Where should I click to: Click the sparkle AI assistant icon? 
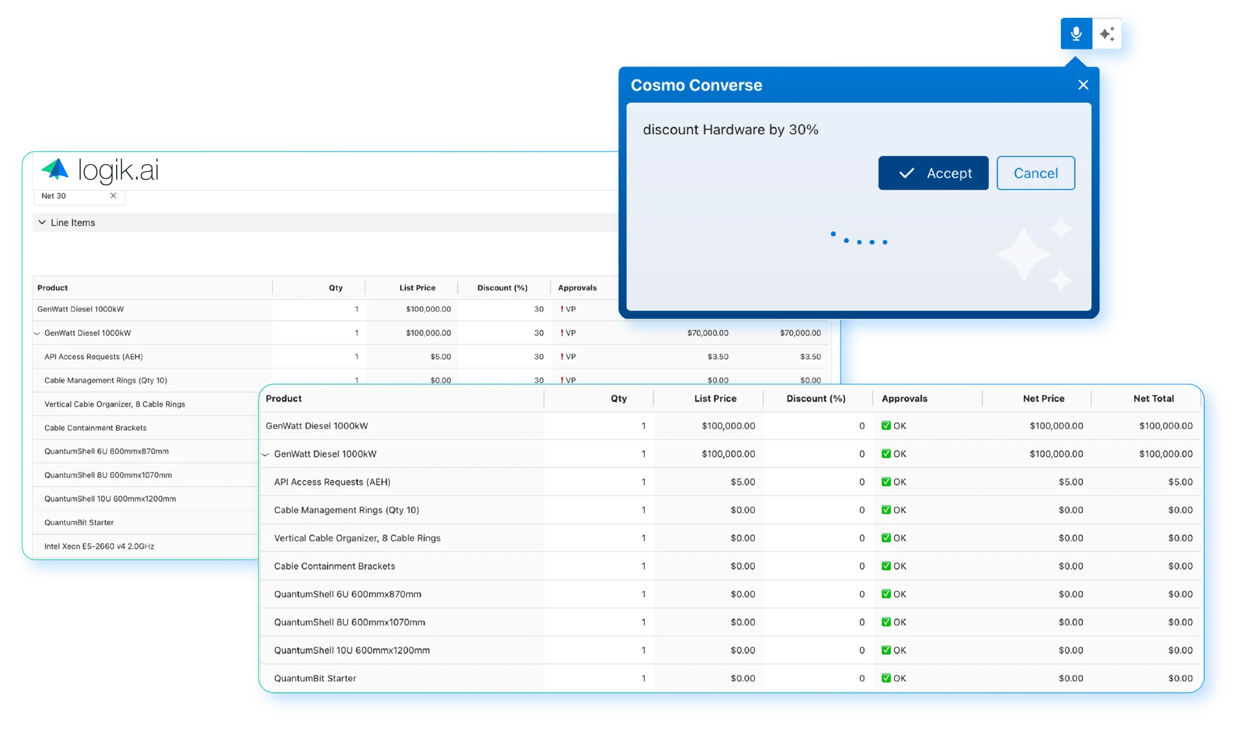click(1107, 34)
